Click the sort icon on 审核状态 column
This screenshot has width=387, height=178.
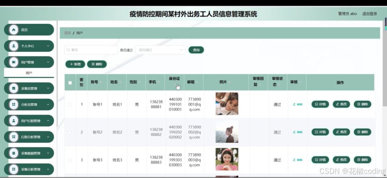(x=279, y=85)
